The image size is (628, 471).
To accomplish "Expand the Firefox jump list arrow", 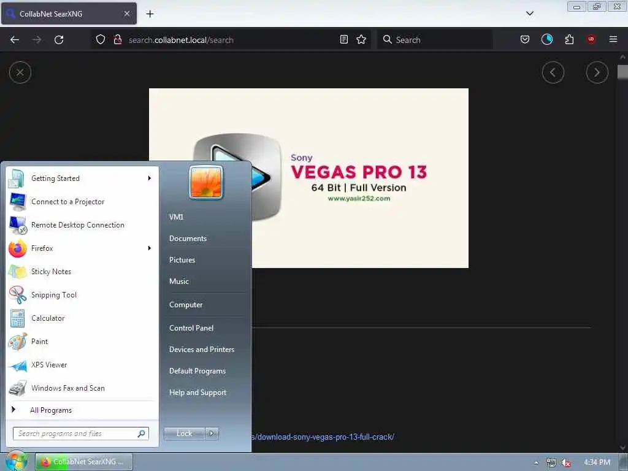I will tap(150, 248).
